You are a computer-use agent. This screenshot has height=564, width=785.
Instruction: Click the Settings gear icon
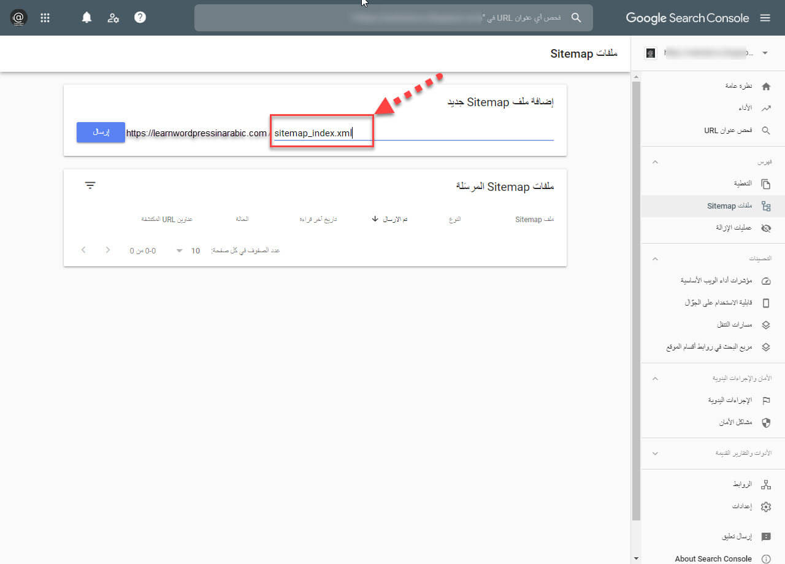tap(765, 507)
